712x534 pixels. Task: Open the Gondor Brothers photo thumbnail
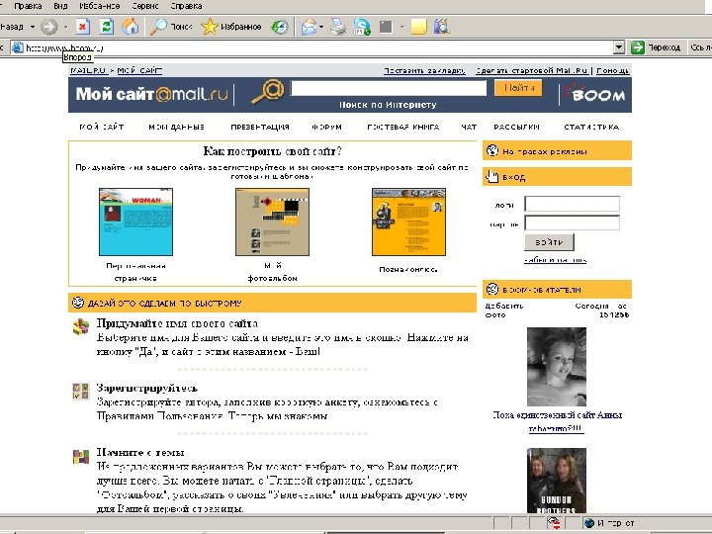(556, 481)
